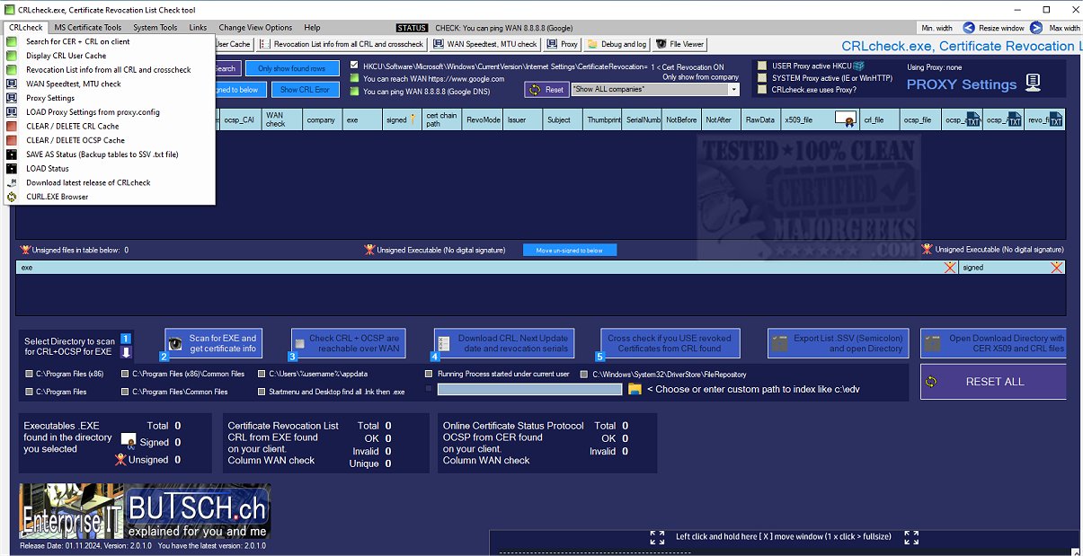The image size is (1083, 556).
Task: Click the certificate icon in the x509_file column header
Action: (845, 119)
